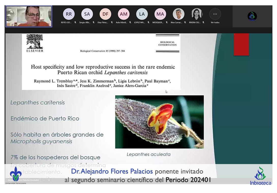Toggle the muted mic icon beside REYES GO
Screen dimensions: 277x193
click(x=75, y=22)
